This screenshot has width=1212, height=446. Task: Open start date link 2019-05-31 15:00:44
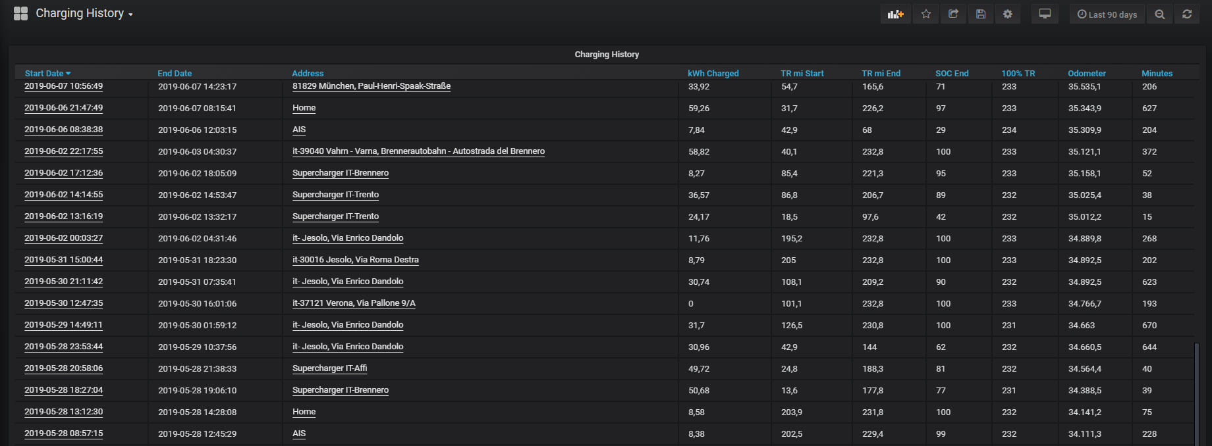coord(64,260)
